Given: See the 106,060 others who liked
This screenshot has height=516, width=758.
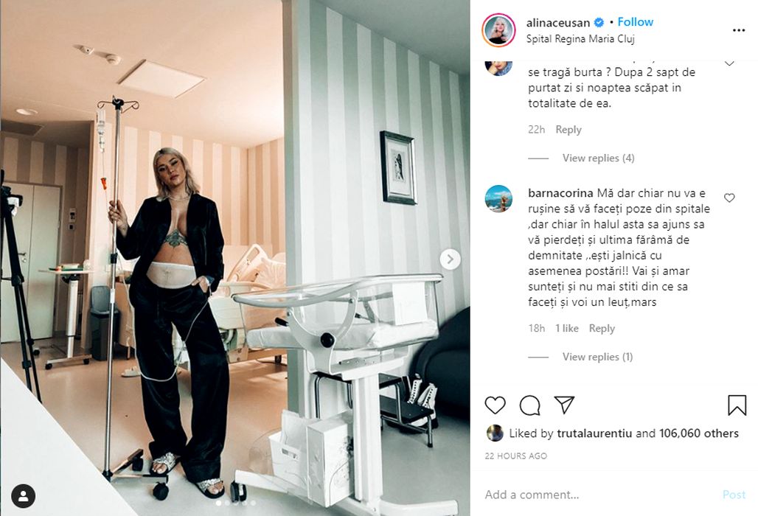Looking at the screenshot, I should coord(698,433).
